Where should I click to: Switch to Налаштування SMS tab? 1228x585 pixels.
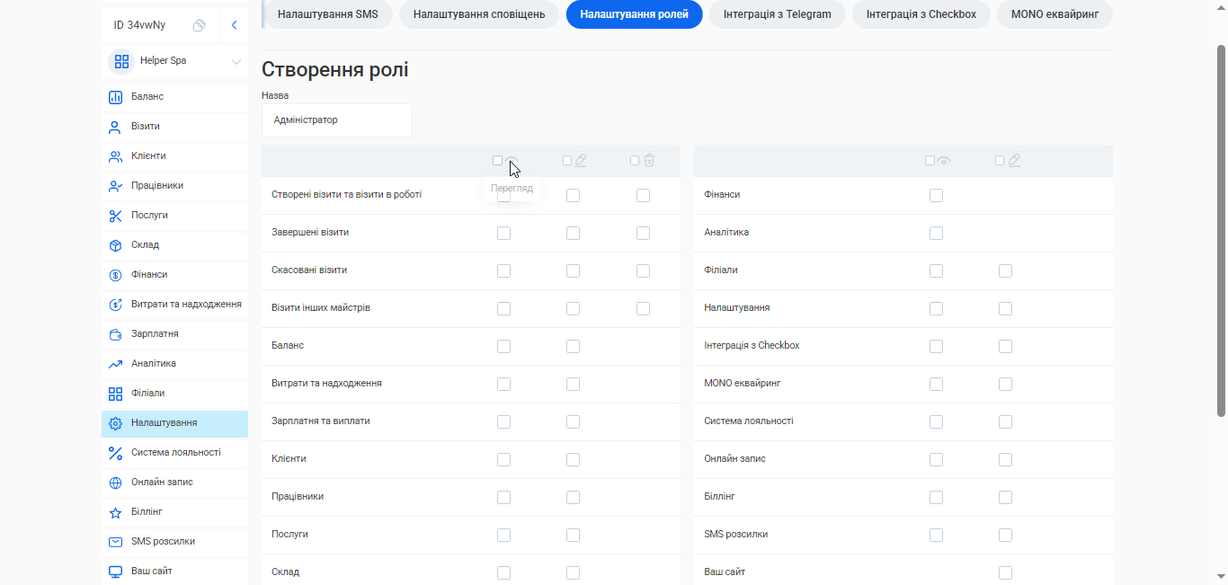pyautogui.click(x=327, y=14)
